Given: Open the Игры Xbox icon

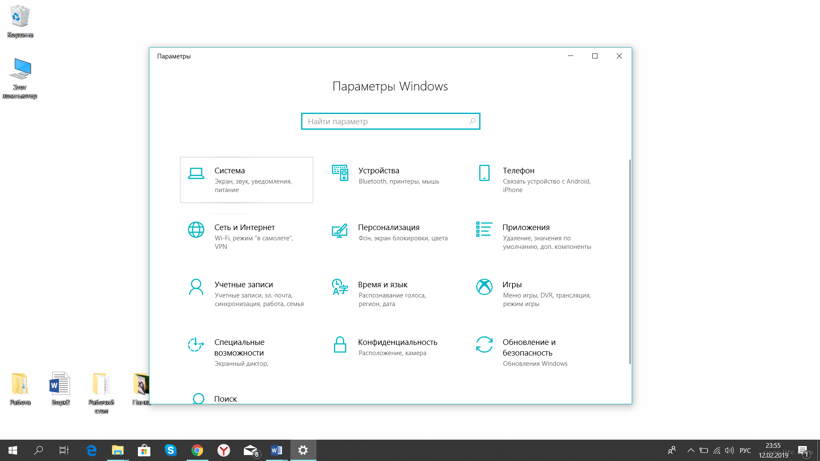Looking at the screenshot, I should pos(484,287).
